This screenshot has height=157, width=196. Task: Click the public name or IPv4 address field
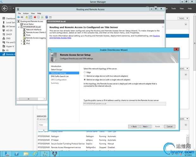[x=125, y=104]
